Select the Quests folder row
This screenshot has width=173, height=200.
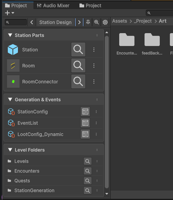point(54,181)
